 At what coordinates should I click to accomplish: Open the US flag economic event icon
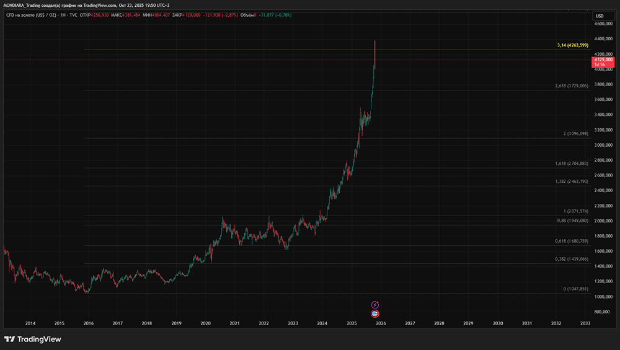[x=375, y=313]
